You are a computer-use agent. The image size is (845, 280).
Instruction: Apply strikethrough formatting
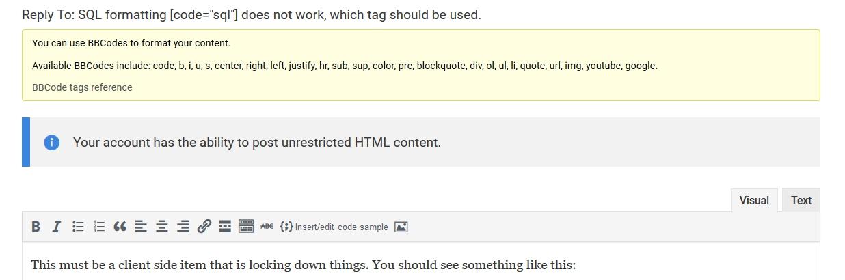[x=267, y=227]
